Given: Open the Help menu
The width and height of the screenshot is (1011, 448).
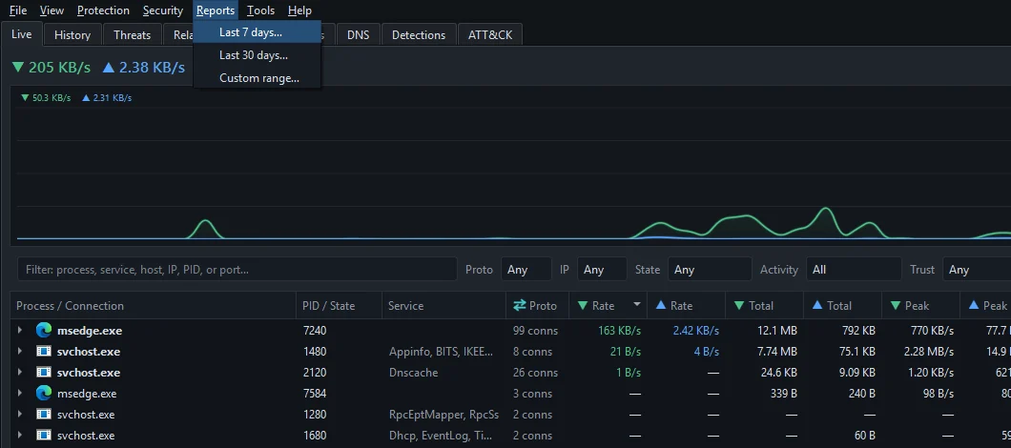Looking at the screenshot, I should point(299,10).
